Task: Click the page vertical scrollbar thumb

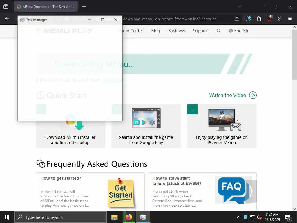Action: tap(294, 55)
